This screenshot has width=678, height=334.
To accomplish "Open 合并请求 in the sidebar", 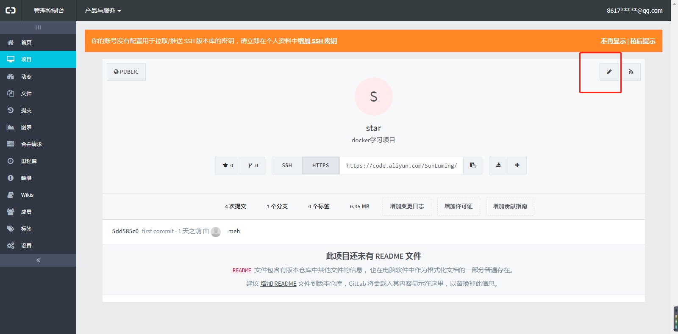I will 38,144.
